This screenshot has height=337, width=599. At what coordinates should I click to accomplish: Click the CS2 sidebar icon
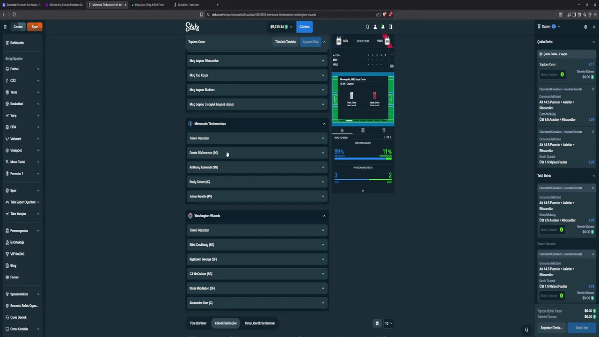(7, 81)
